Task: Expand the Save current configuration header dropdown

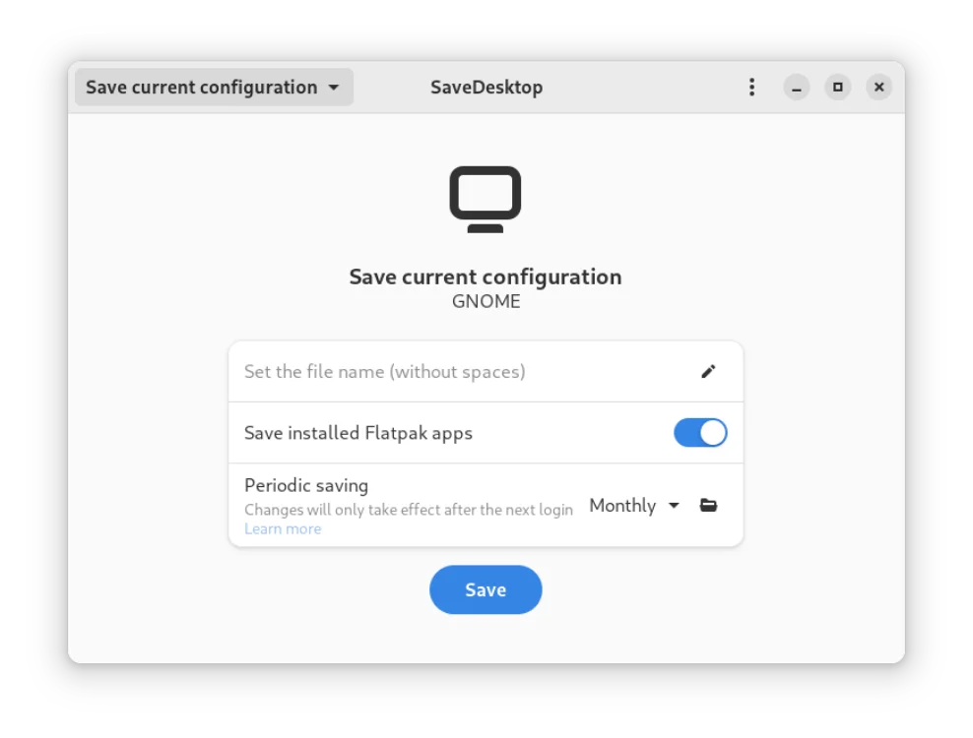Action: [x=214, y=88]
